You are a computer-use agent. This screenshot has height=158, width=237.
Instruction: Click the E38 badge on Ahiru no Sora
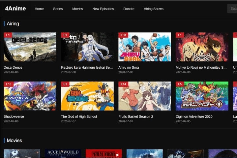click(123, 35)
